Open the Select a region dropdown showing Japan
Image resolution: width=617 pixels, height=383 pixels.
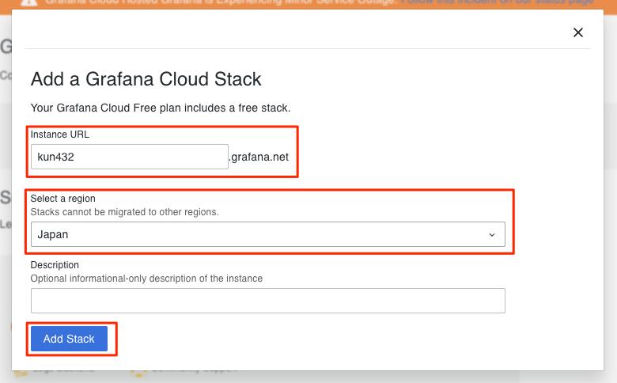tap(268, 234)
